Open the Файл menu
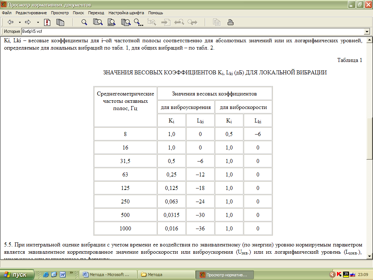Viewport: 373px width, 280px height. 7,13
